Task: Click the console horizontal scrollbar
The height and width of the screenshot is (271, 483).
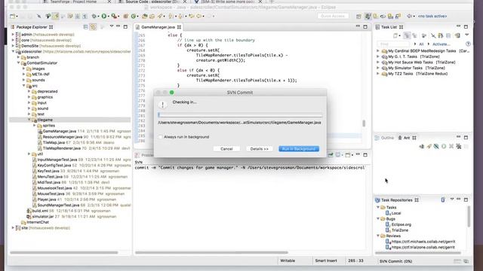Action: 211,253
